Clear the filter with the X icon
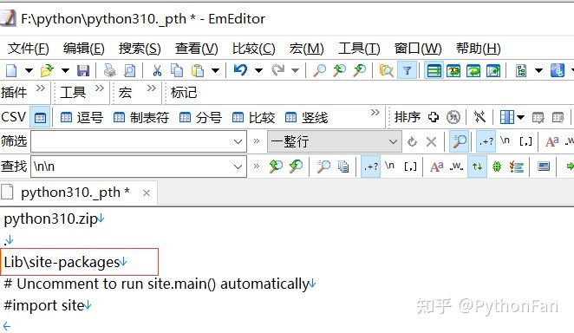 pos(432,141)
